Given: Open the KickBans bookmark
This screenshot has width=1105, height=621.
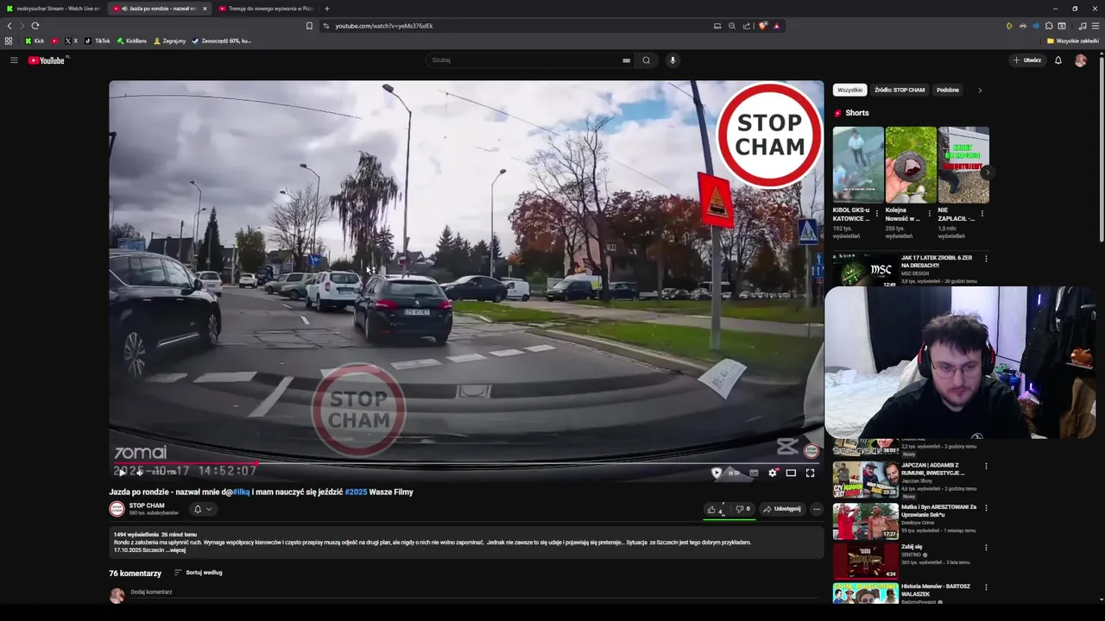Looking at the screenshot, I should tap(132, 41).
